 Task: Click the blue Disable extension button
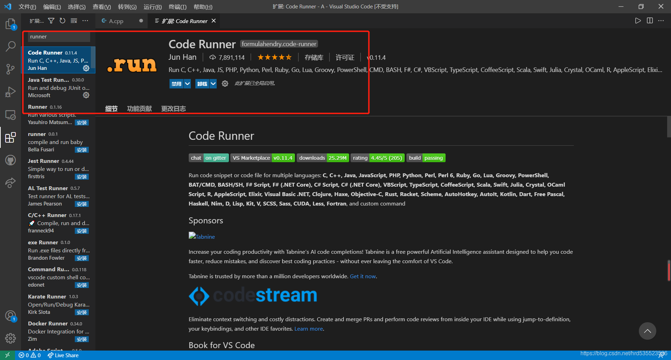[176, 84]
